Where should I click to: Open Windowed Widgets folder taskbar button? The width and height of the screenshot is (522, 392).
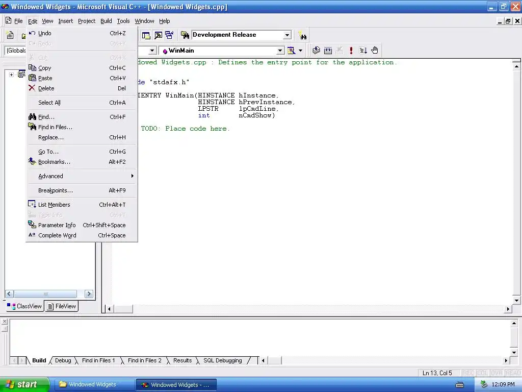point(94,384)
